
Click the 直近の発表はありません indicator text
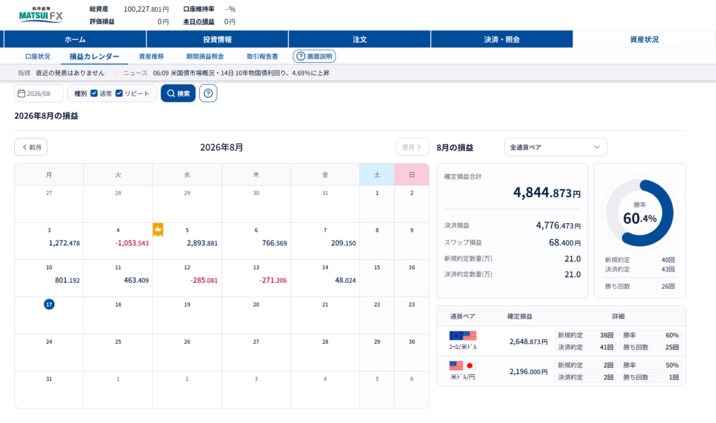(x=70, y=73)
